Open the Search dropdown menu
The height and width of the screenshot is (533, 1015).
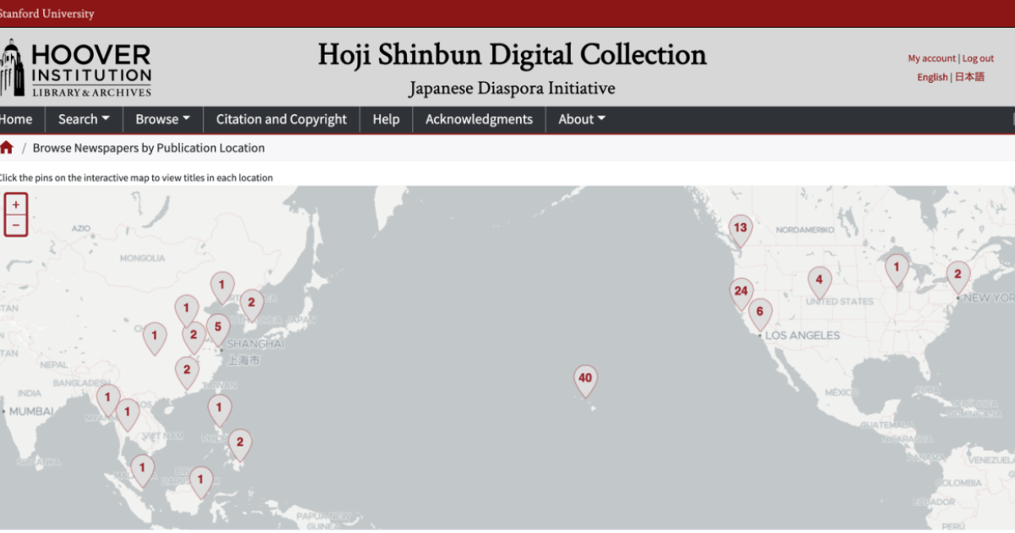84,119
